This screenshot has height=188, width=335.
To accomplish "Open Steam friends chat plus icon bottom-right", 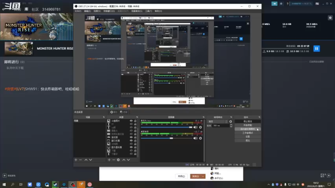I will coord(329,175).
